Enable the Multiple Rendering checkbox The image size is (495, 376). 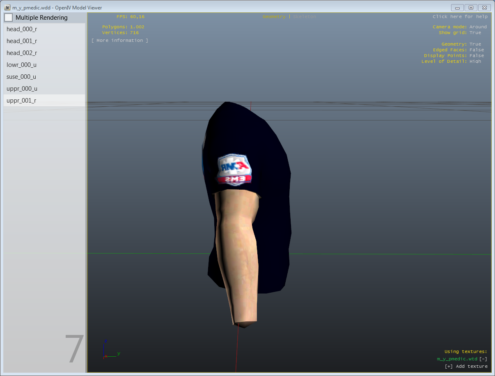[9, 18]
